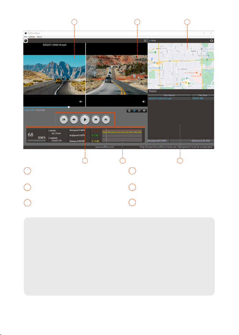Click the MaxSpeed:0 KM/h field below the playlist
239x335 pixels.
[158, 141]
